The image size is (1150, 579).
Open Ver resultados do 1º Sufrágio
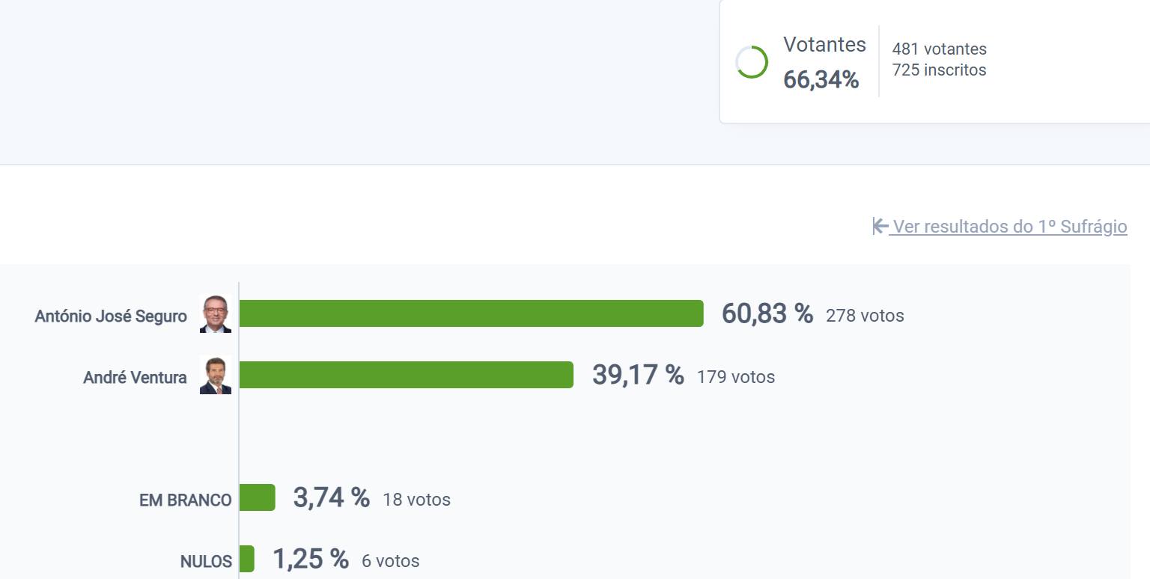[x=1008, y=227]
